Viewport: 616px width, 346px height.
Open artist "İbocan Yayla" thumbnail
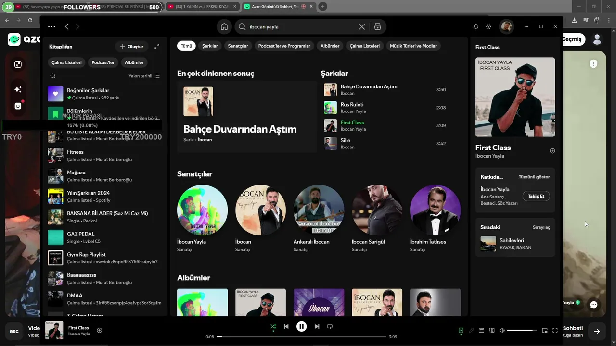[x=202, y=210]
